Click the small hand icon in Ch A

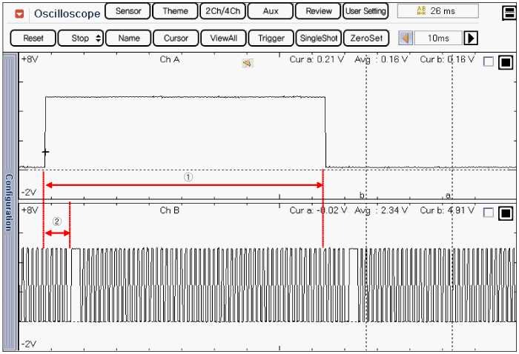248,63
